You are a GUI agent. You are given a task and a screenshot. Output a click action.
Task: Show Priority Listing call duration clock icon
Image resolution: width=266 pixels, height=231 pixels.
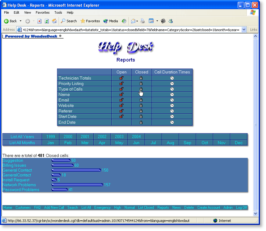172,84
